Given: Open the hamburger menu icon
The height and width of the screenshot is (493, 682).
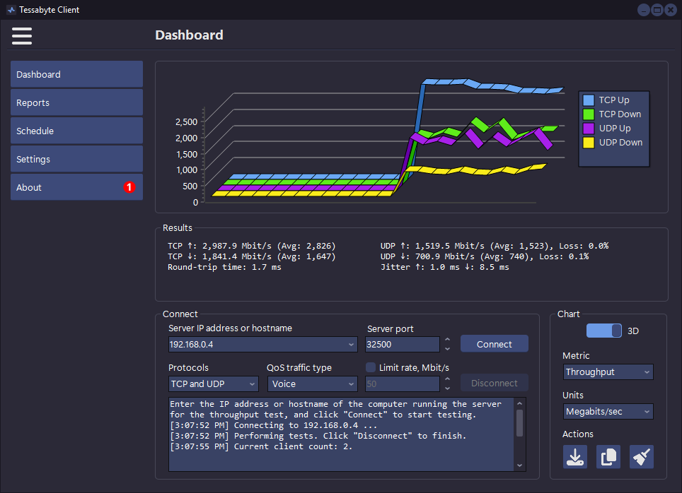Looking at the screenshot, I should pyautogui.click(x=22, y=35).
